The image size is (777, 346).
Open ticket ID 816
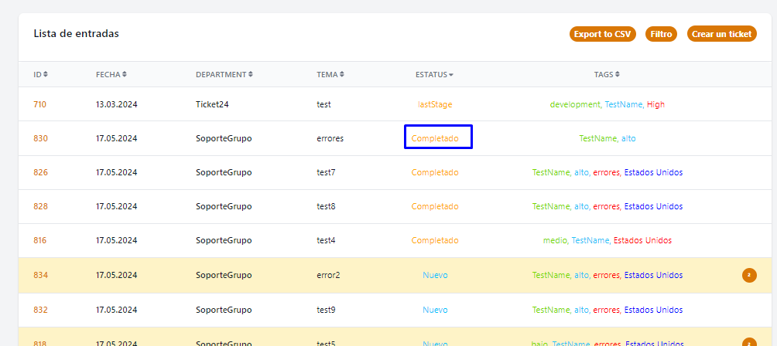coord(40,240)
